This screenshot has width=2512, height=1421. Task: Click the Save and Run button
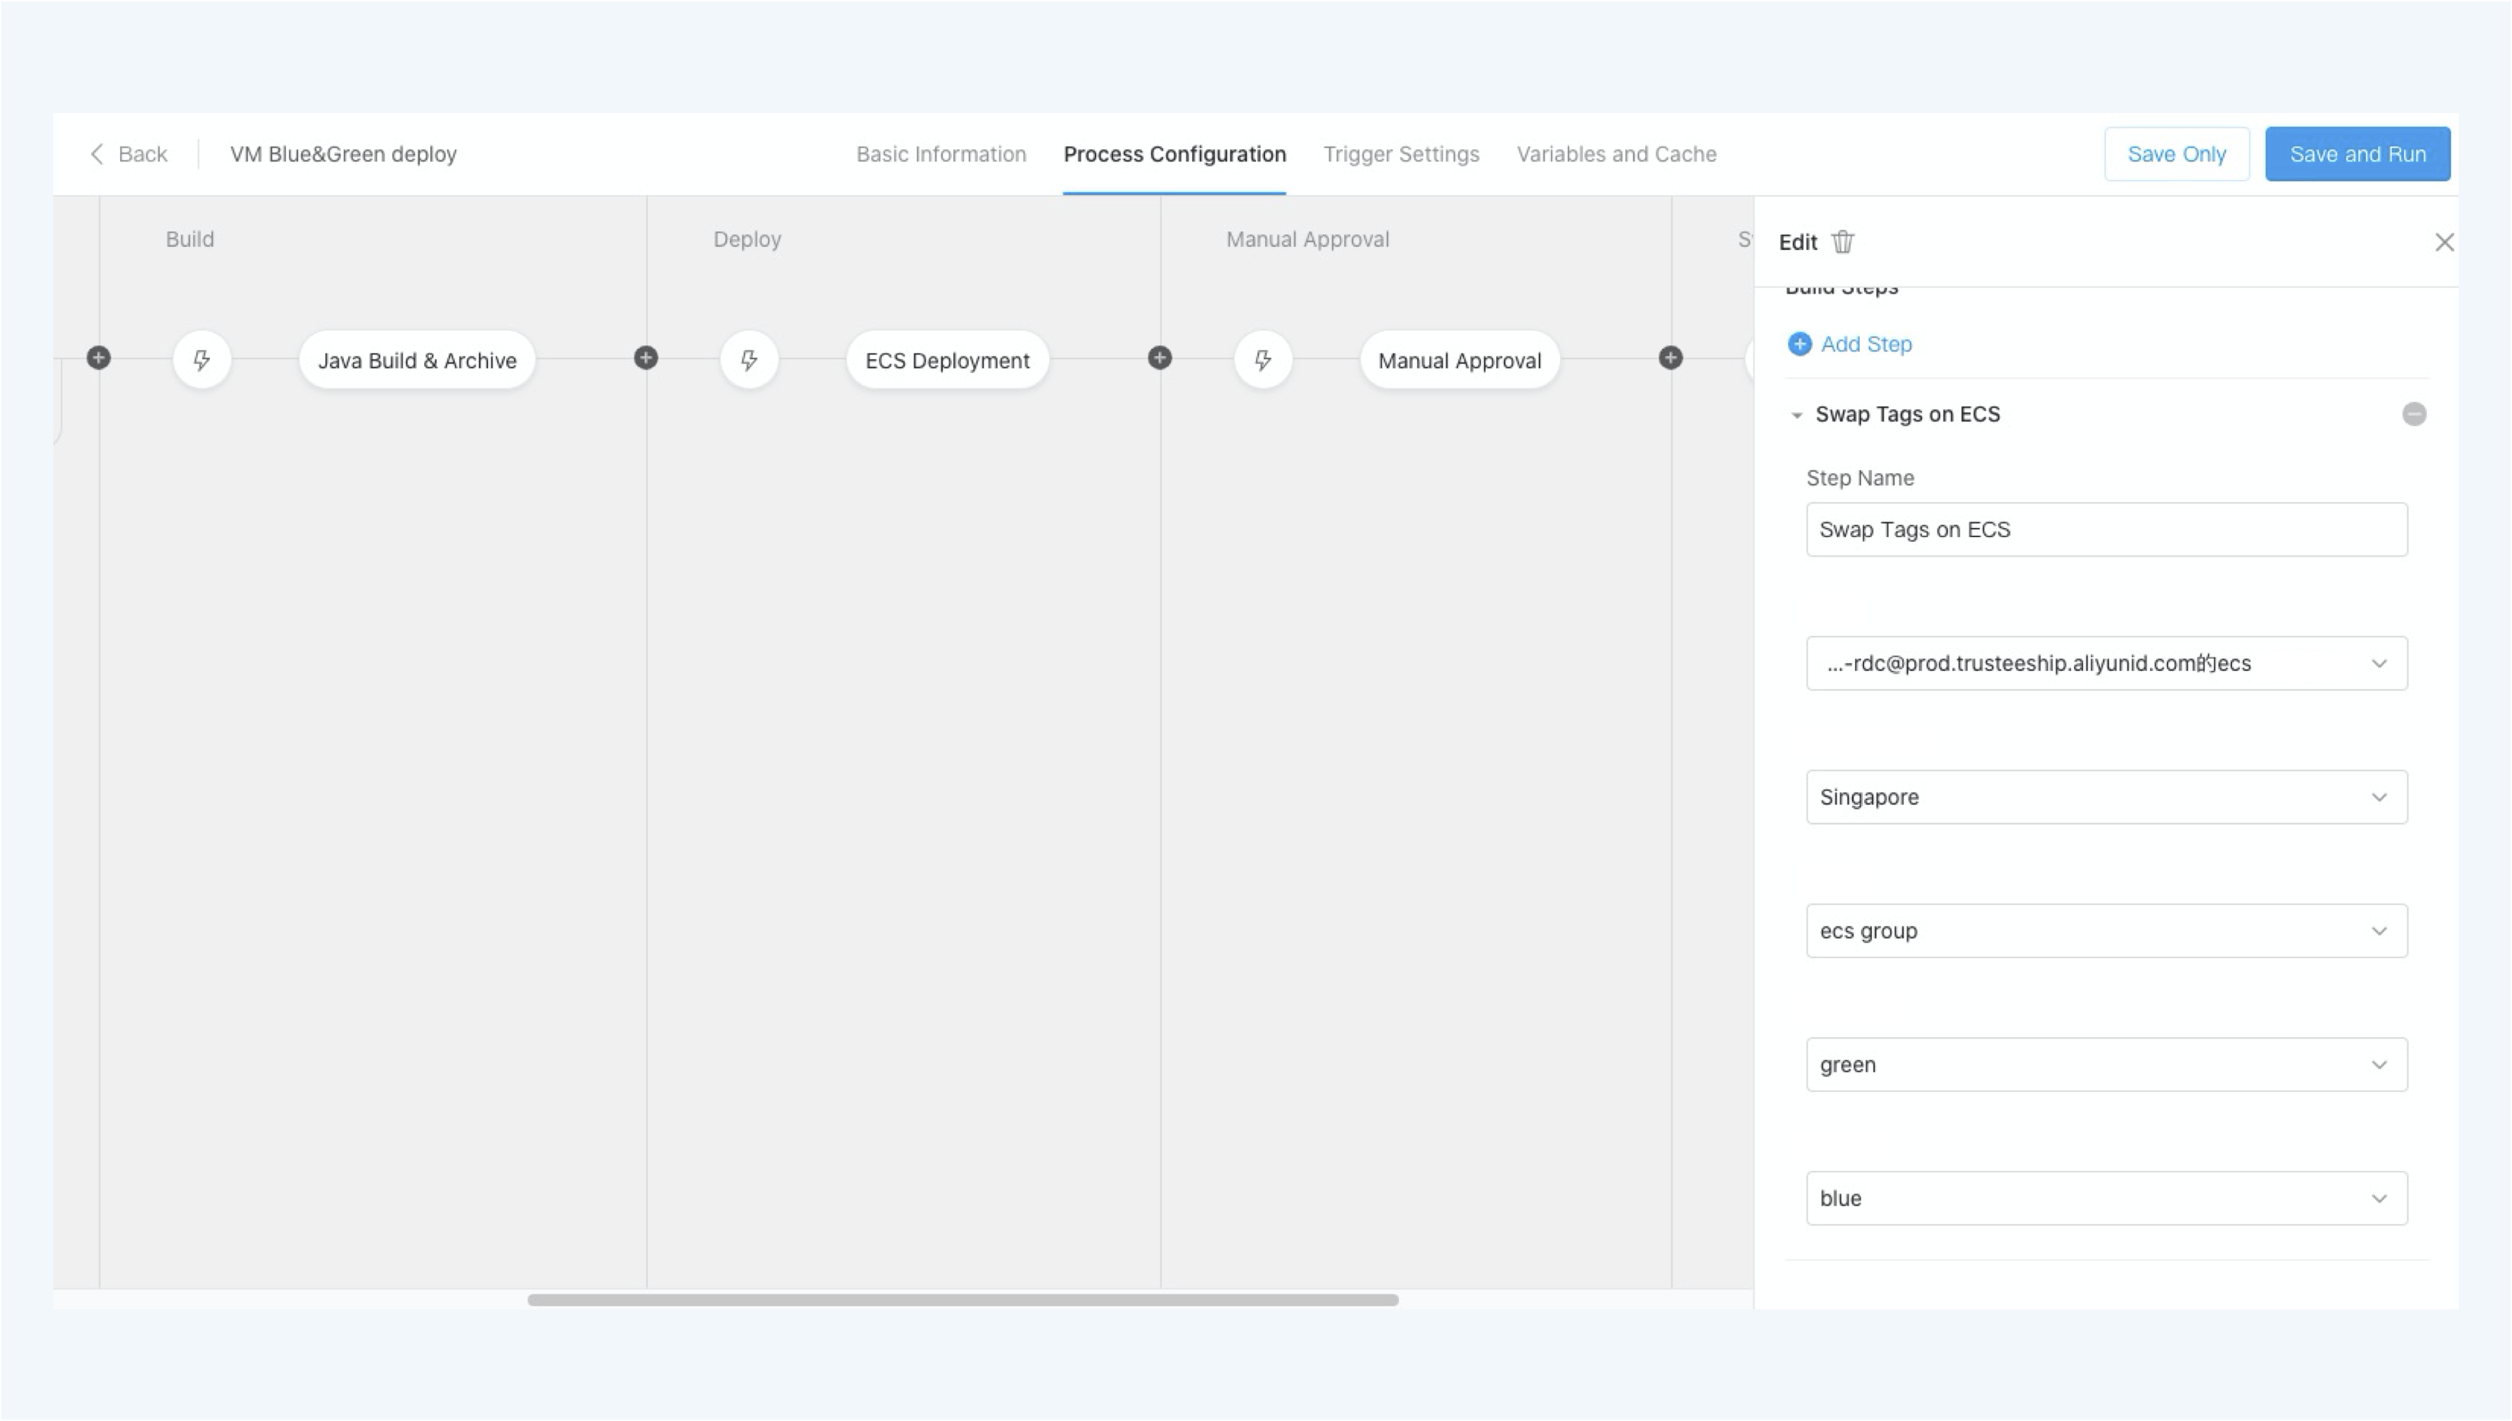(x=2357, y=154)
